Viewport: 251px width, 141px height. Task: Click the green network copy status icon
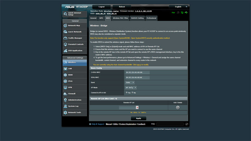[x=182, y=13]
